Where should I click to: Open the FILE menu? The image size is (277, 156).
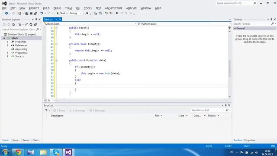[x=4, y=8]
